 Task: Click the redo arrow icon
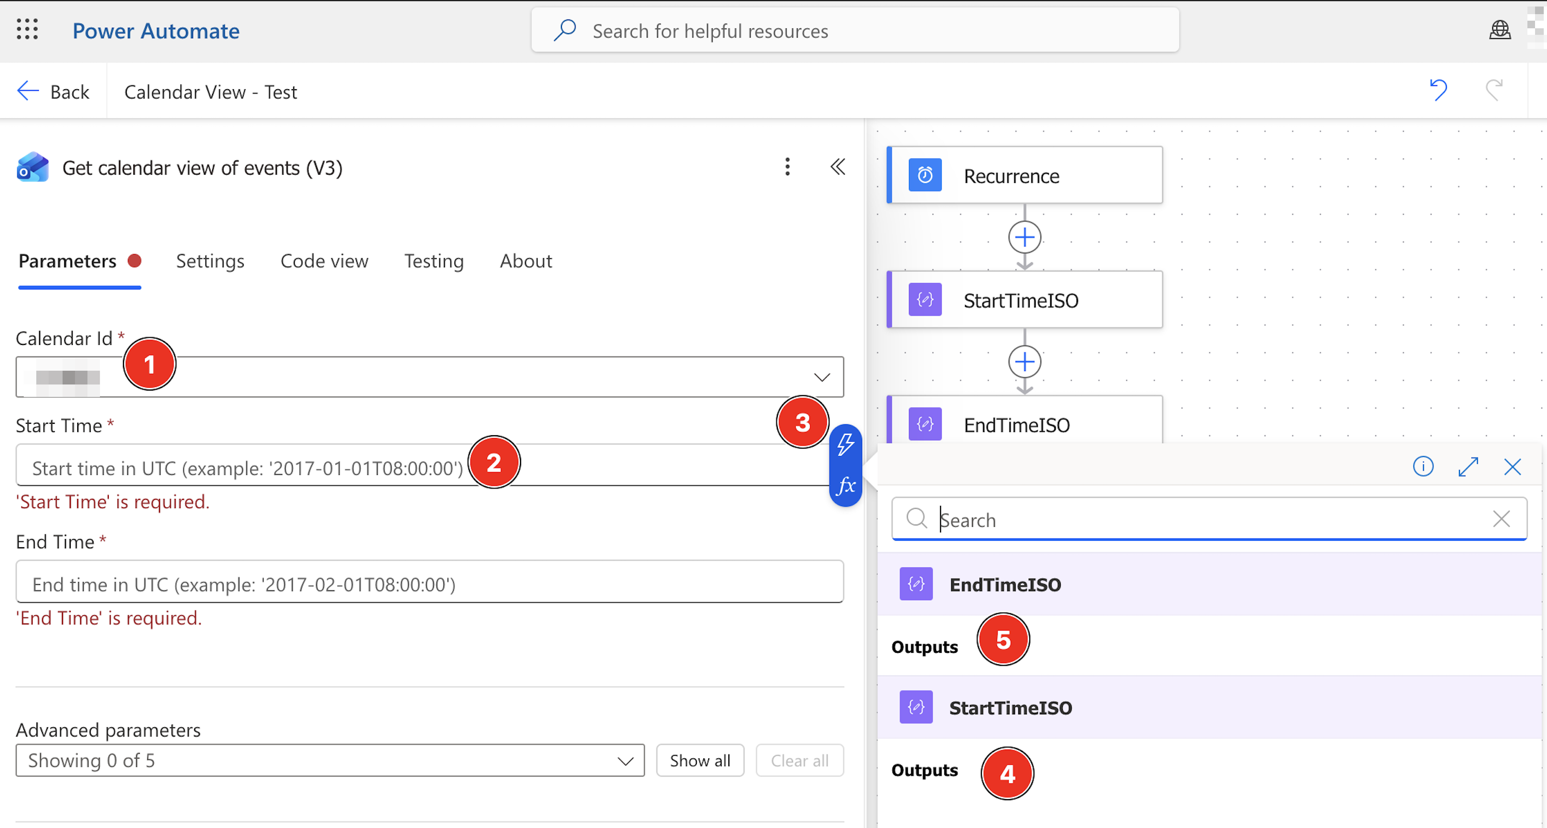point(1494,91)
